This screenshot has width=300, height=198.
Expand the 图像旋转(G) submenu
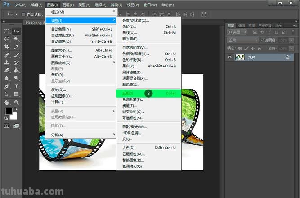[x=81, y=63]
